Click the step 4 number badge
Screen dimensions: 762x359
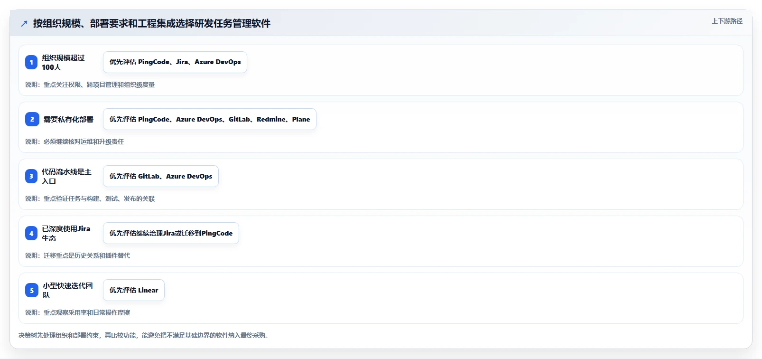tap(31, 233)
